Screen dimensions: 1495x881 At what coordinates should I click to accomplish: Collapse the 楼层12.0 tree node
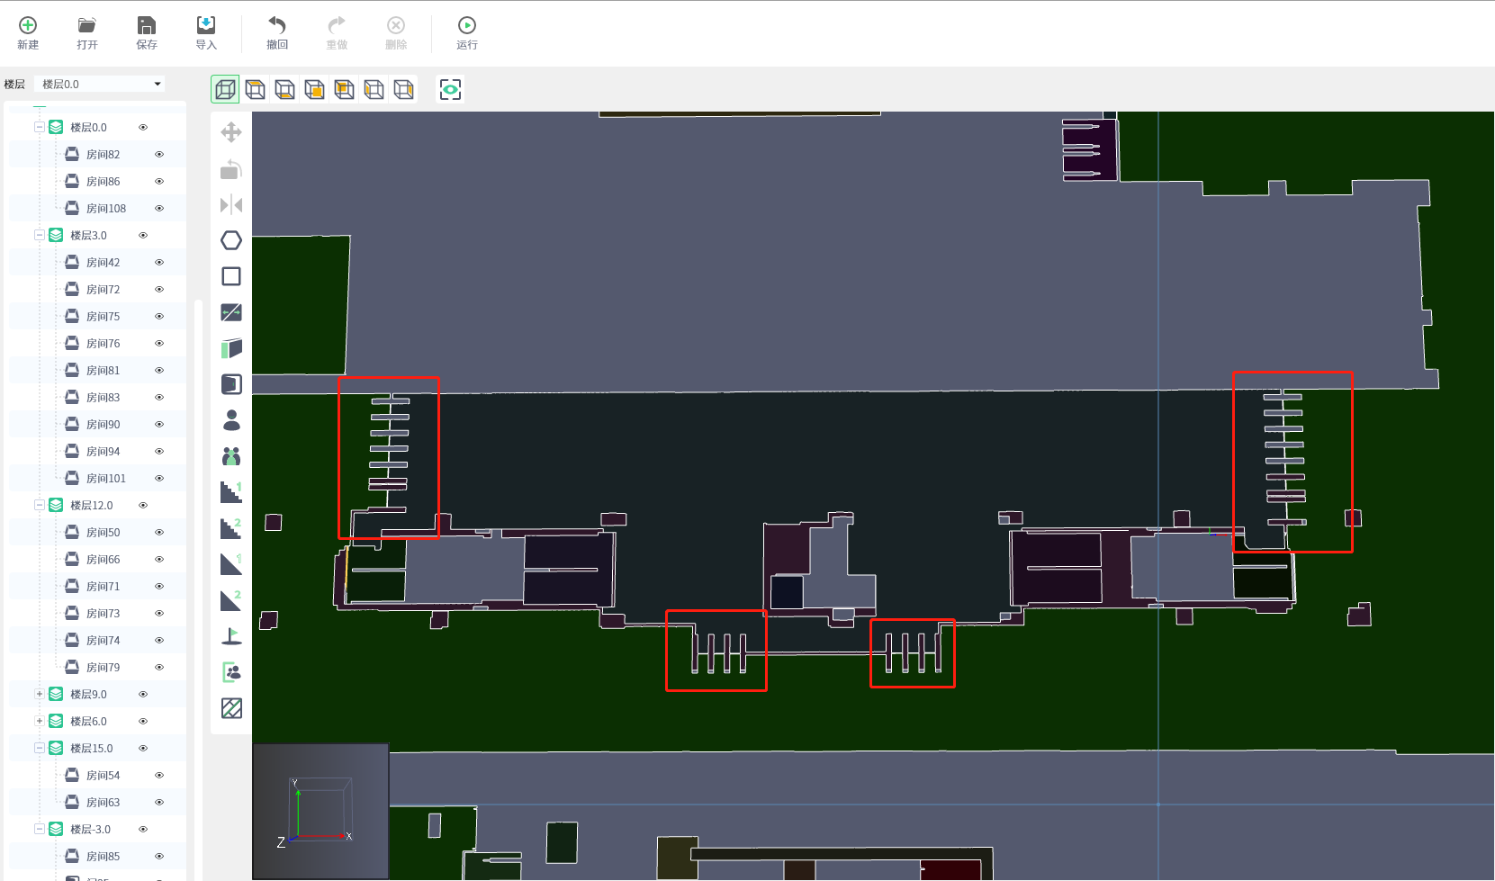click(40, 506)
